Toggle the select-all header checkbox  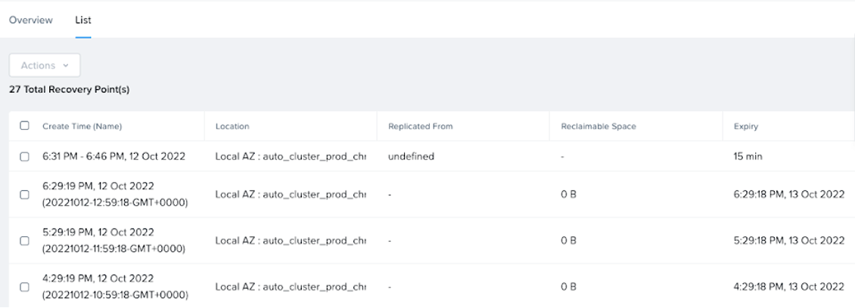coord(25,126)
